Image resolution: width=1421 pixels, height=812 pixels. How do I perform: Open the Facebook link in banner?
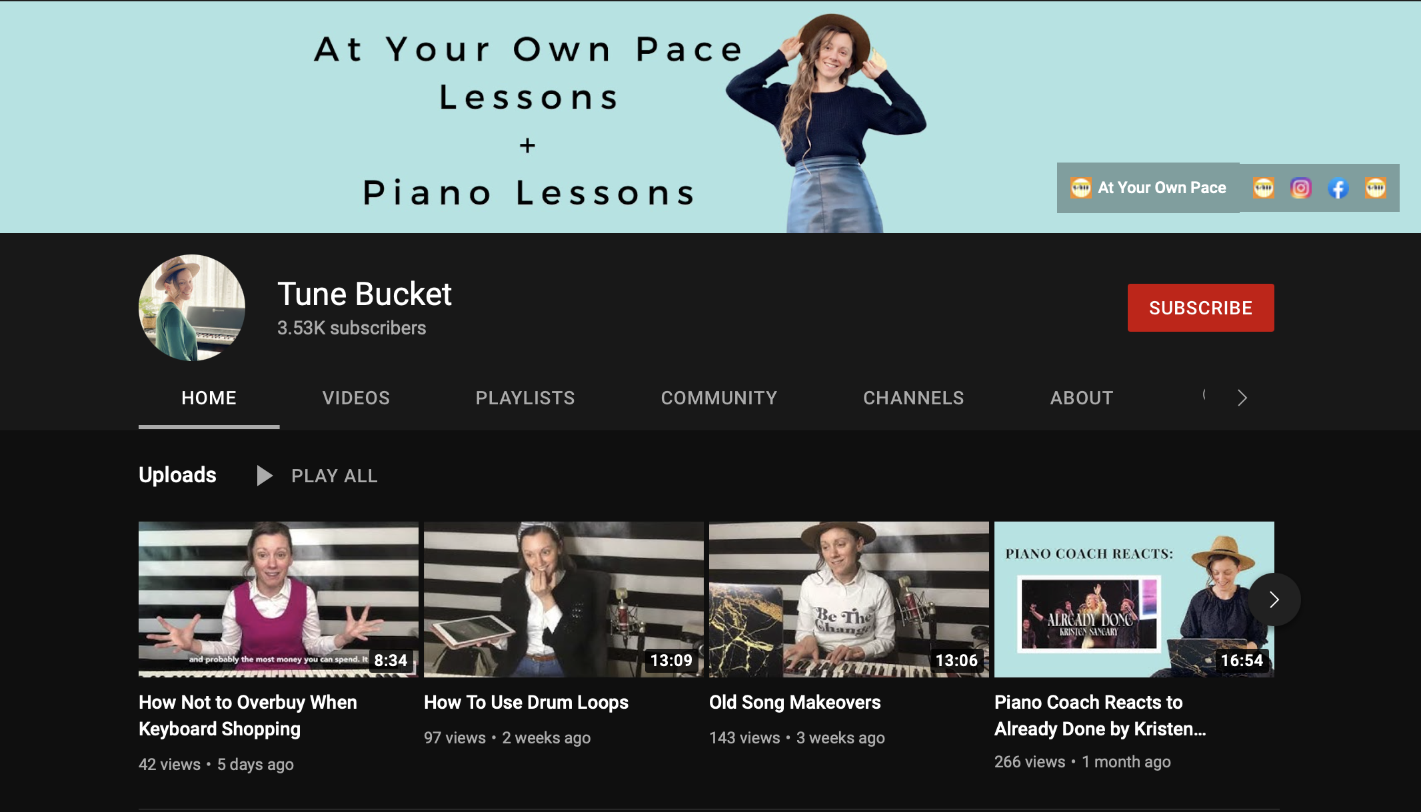[1338, 188]
